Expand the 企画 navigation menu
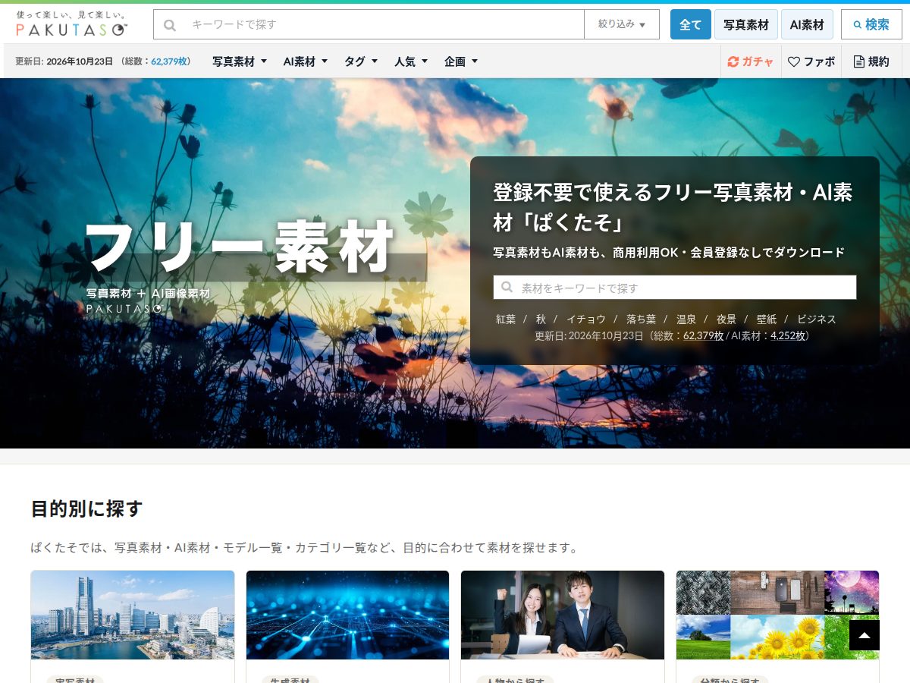The height and width of the screenshot is (683, 910). (461, 61)
